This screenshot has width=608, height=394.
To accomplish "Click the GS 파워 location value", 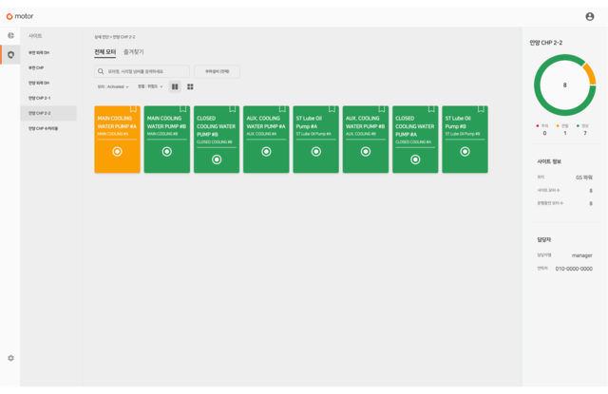I will tap(584, 178).
